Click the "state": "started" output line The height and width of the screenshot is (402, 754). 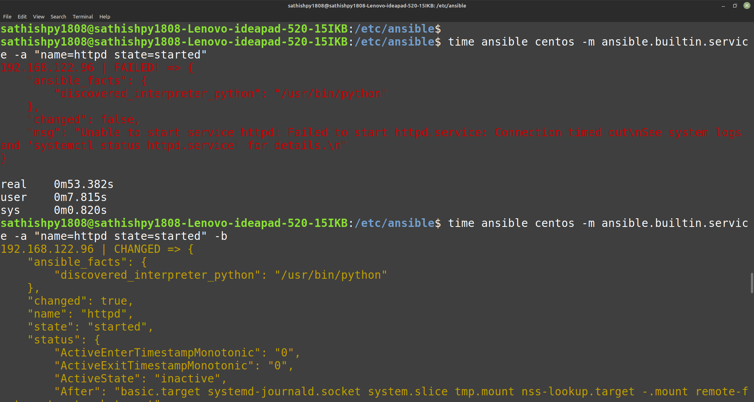[90, 327]
